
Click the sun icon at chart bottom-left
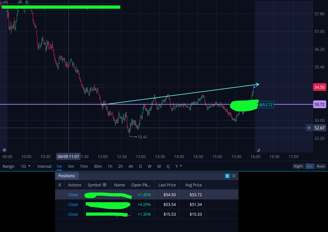click(x=4, y=150)
